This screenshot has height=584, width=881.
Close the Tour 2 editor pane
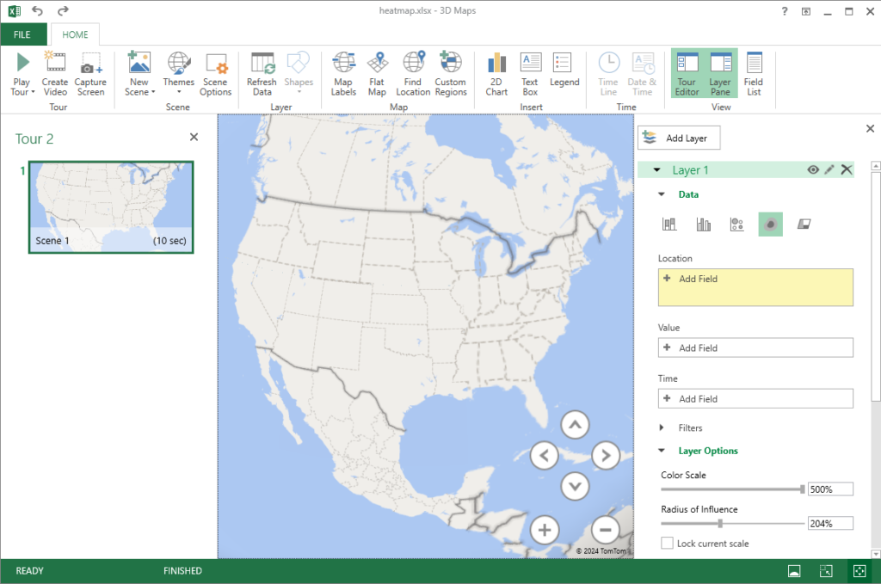[x=194, y=137]
